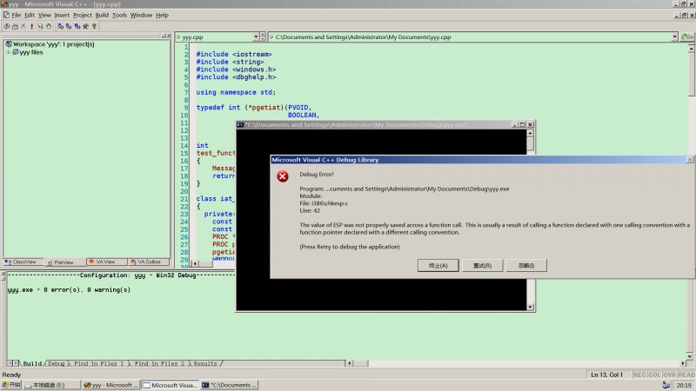Click the splitter button beside yyy.cpp dropdown

(263, 36)
